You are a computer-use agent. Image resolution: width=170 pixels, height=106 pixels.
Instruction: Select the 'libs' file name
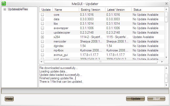(x=56, y=24)
